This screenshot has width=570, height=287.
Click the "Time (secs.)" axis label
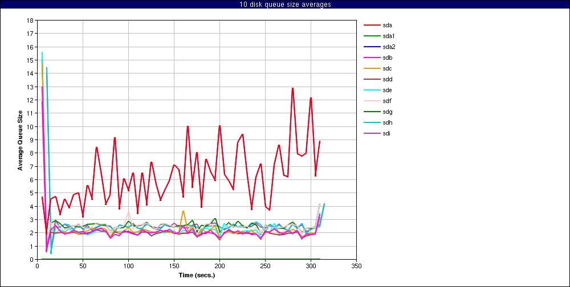point(197,275)
